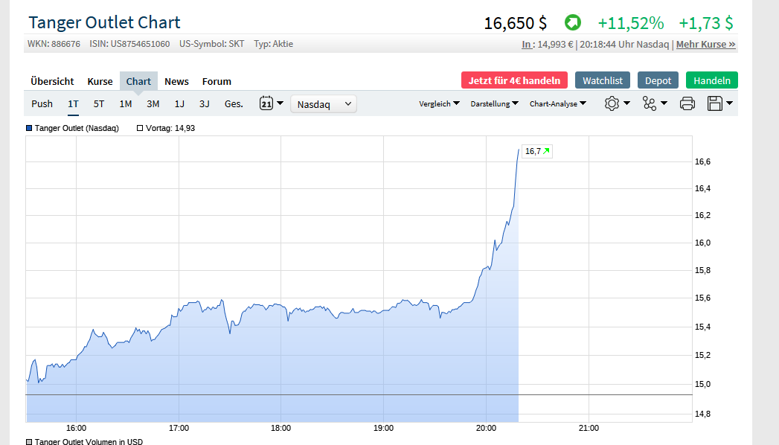Expand the Darstellung dropdown

pos(495,103)
